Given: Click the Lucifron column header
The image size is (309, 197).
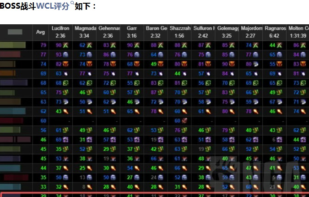Looking at the screenshot, I should [x=61, y=32].
